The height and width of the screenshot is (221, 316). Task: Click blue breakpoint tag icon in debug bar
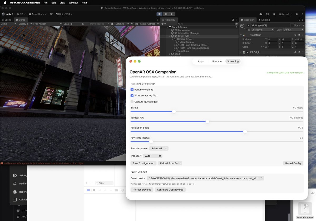click(88, 190)
